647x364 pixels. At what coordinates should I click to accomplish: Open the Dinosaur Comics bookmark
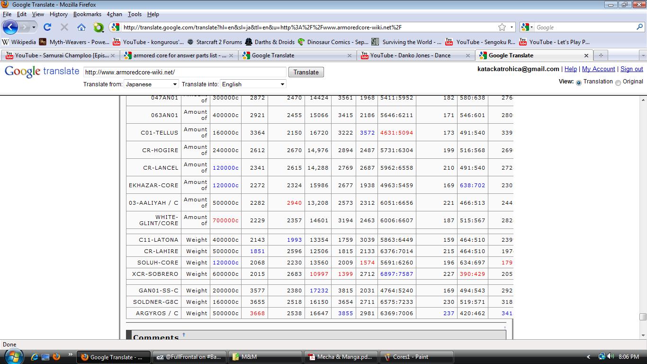pyautogui.click(x=333, y=42)
